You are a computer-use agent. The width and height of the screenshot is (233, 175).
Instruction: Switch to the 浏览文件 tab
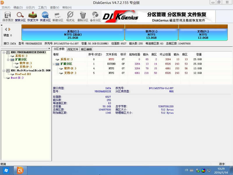[73, 49]
